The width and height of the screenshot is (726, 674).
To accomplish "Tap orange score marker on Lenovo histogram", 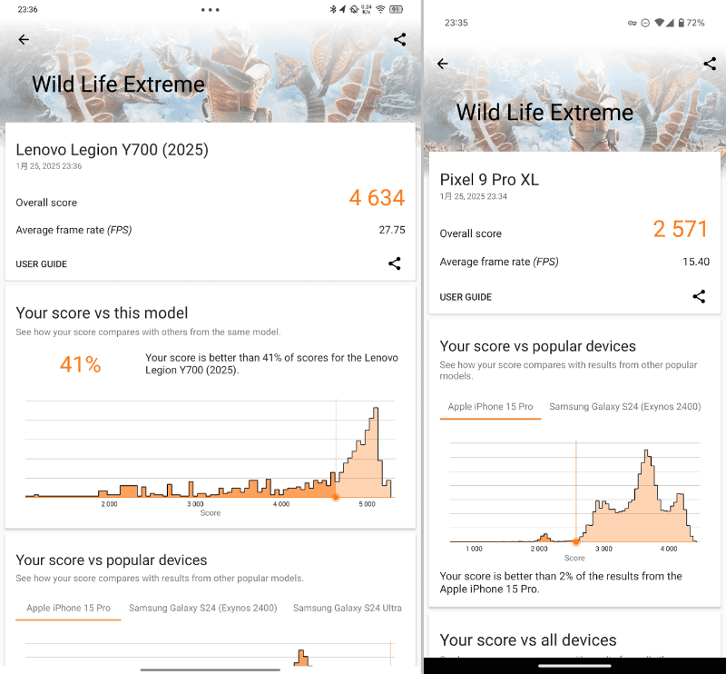I will click(x=336, y=498).
